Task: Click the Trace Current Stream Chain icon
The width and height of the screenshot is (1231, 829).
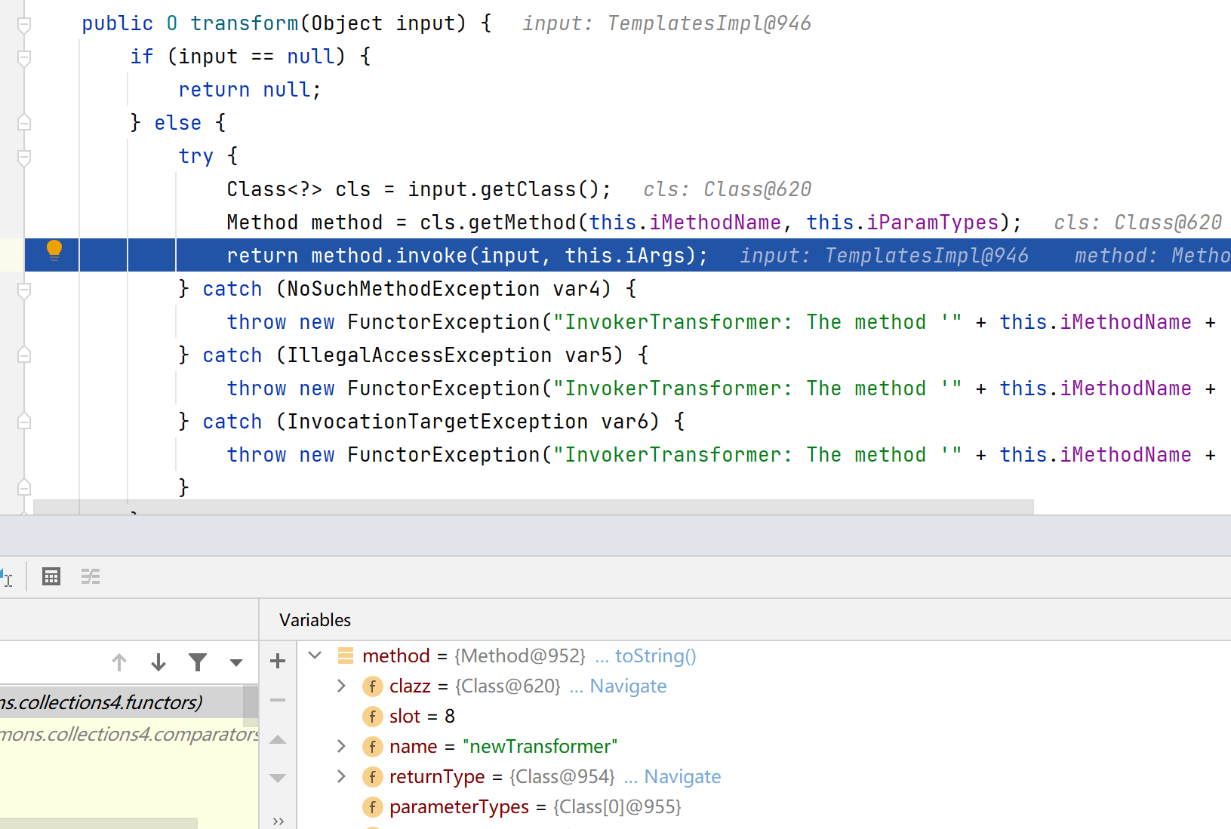Action: 91,577
